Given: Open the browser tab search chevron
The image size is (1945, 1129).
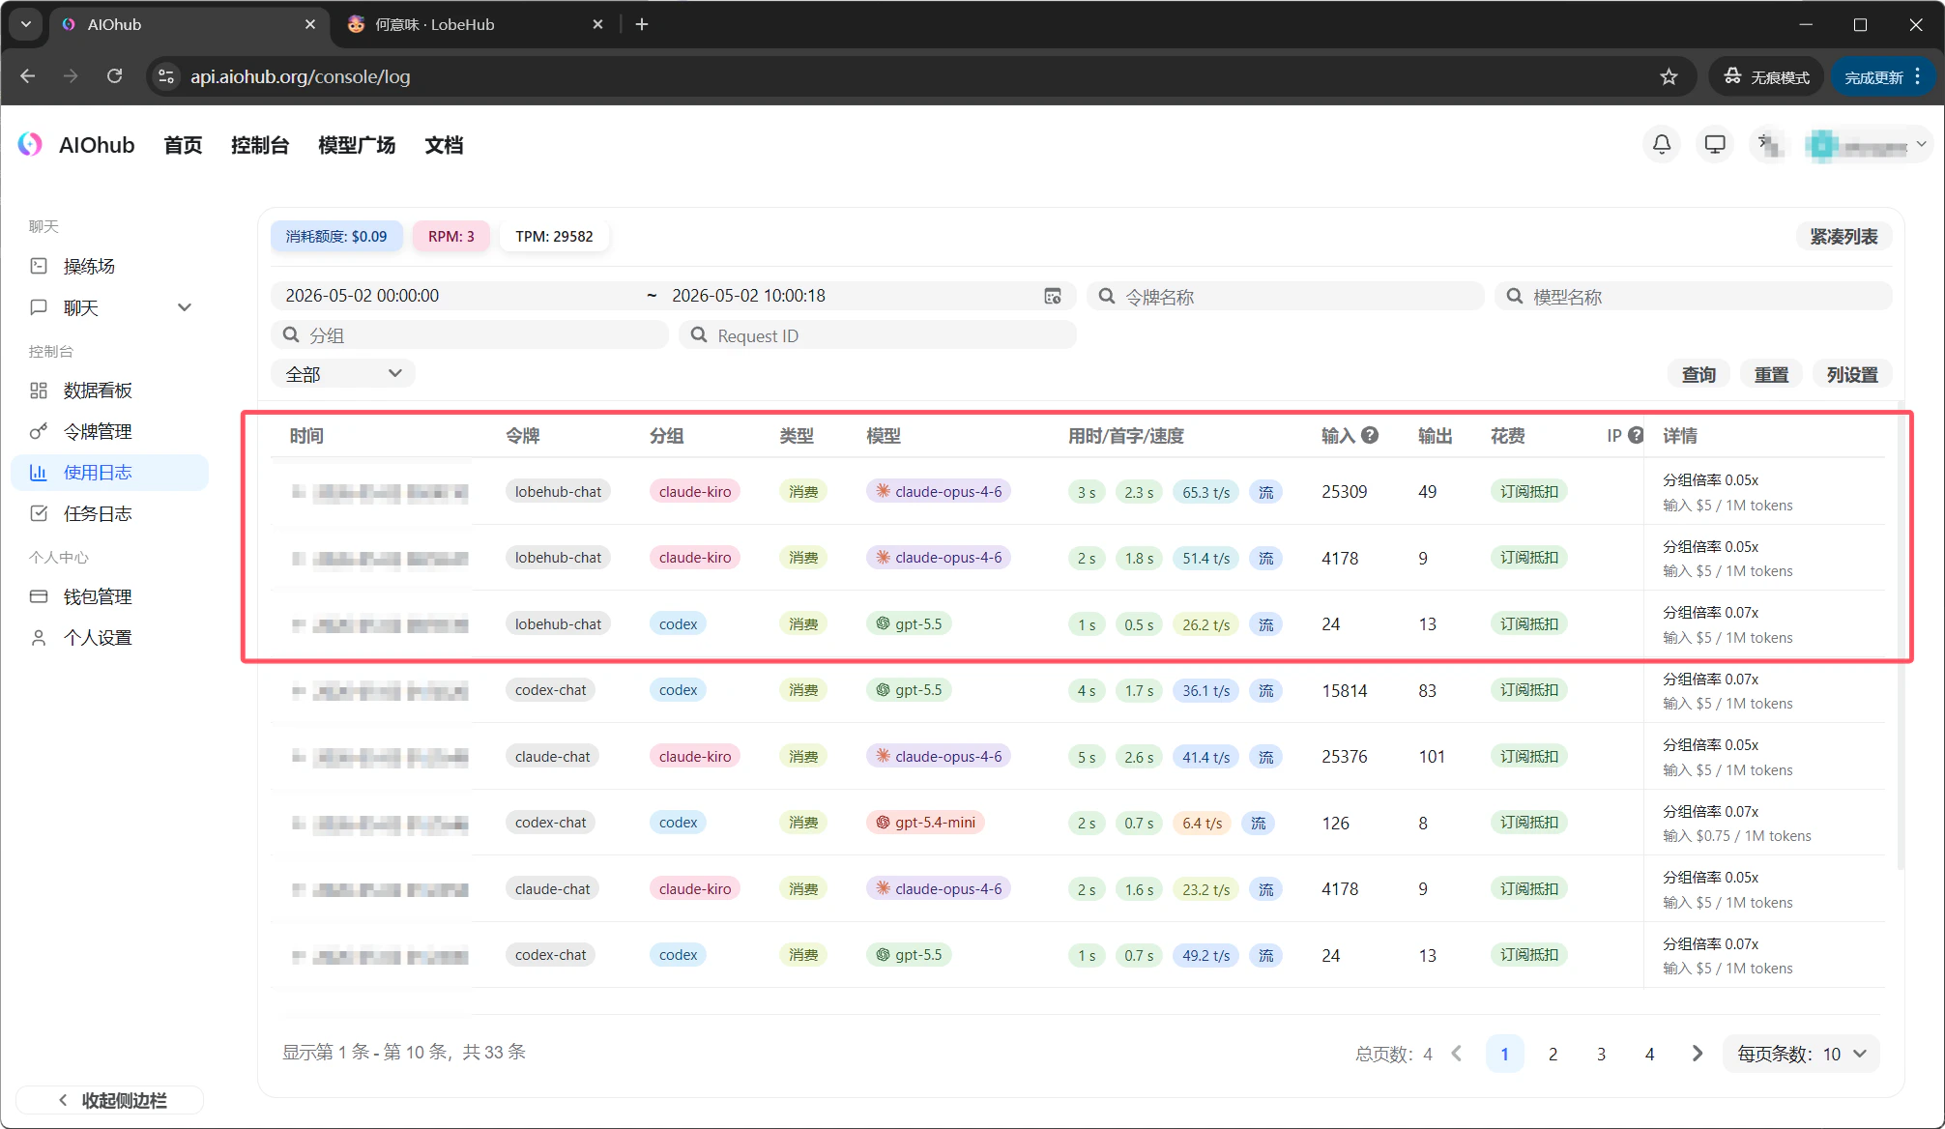Looking at the screenshot, I should (26, 24).
